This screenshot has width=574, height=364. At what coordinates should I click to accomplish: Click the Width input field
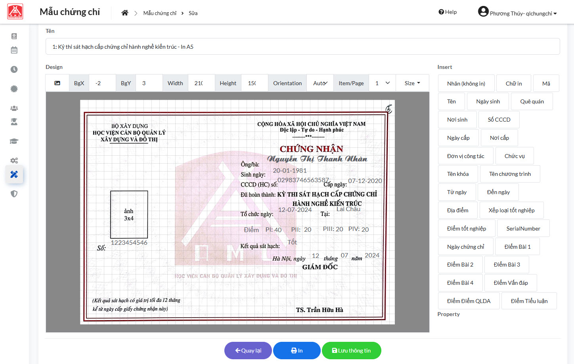point(201,83)
